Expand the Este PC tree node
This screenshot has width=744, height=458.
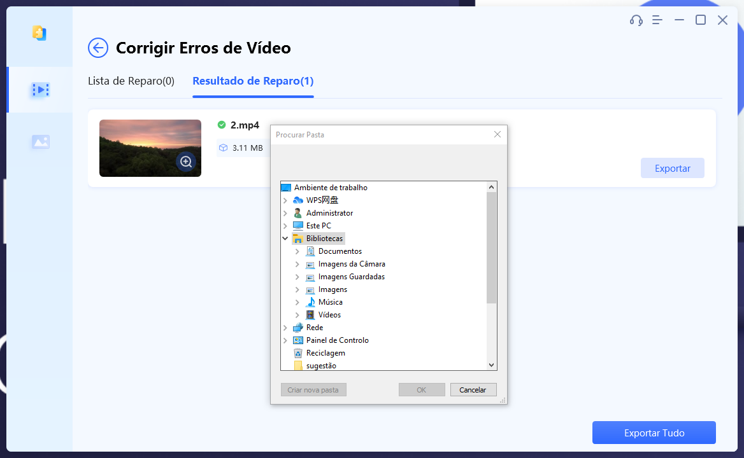click(x=285, y=226)
